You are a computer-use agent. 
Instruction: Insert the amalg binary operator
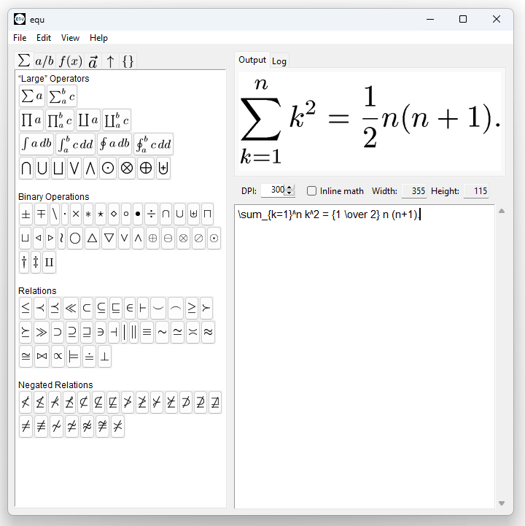(x=50, y=262)
